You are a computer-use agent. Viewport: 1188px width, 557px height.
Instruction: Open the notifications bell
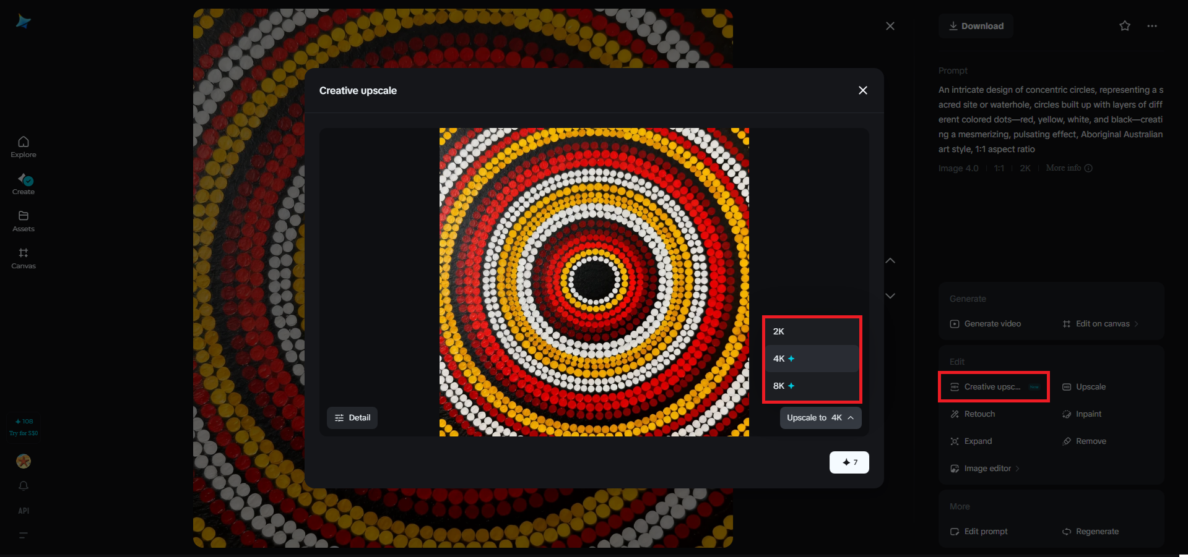point(24,486)
